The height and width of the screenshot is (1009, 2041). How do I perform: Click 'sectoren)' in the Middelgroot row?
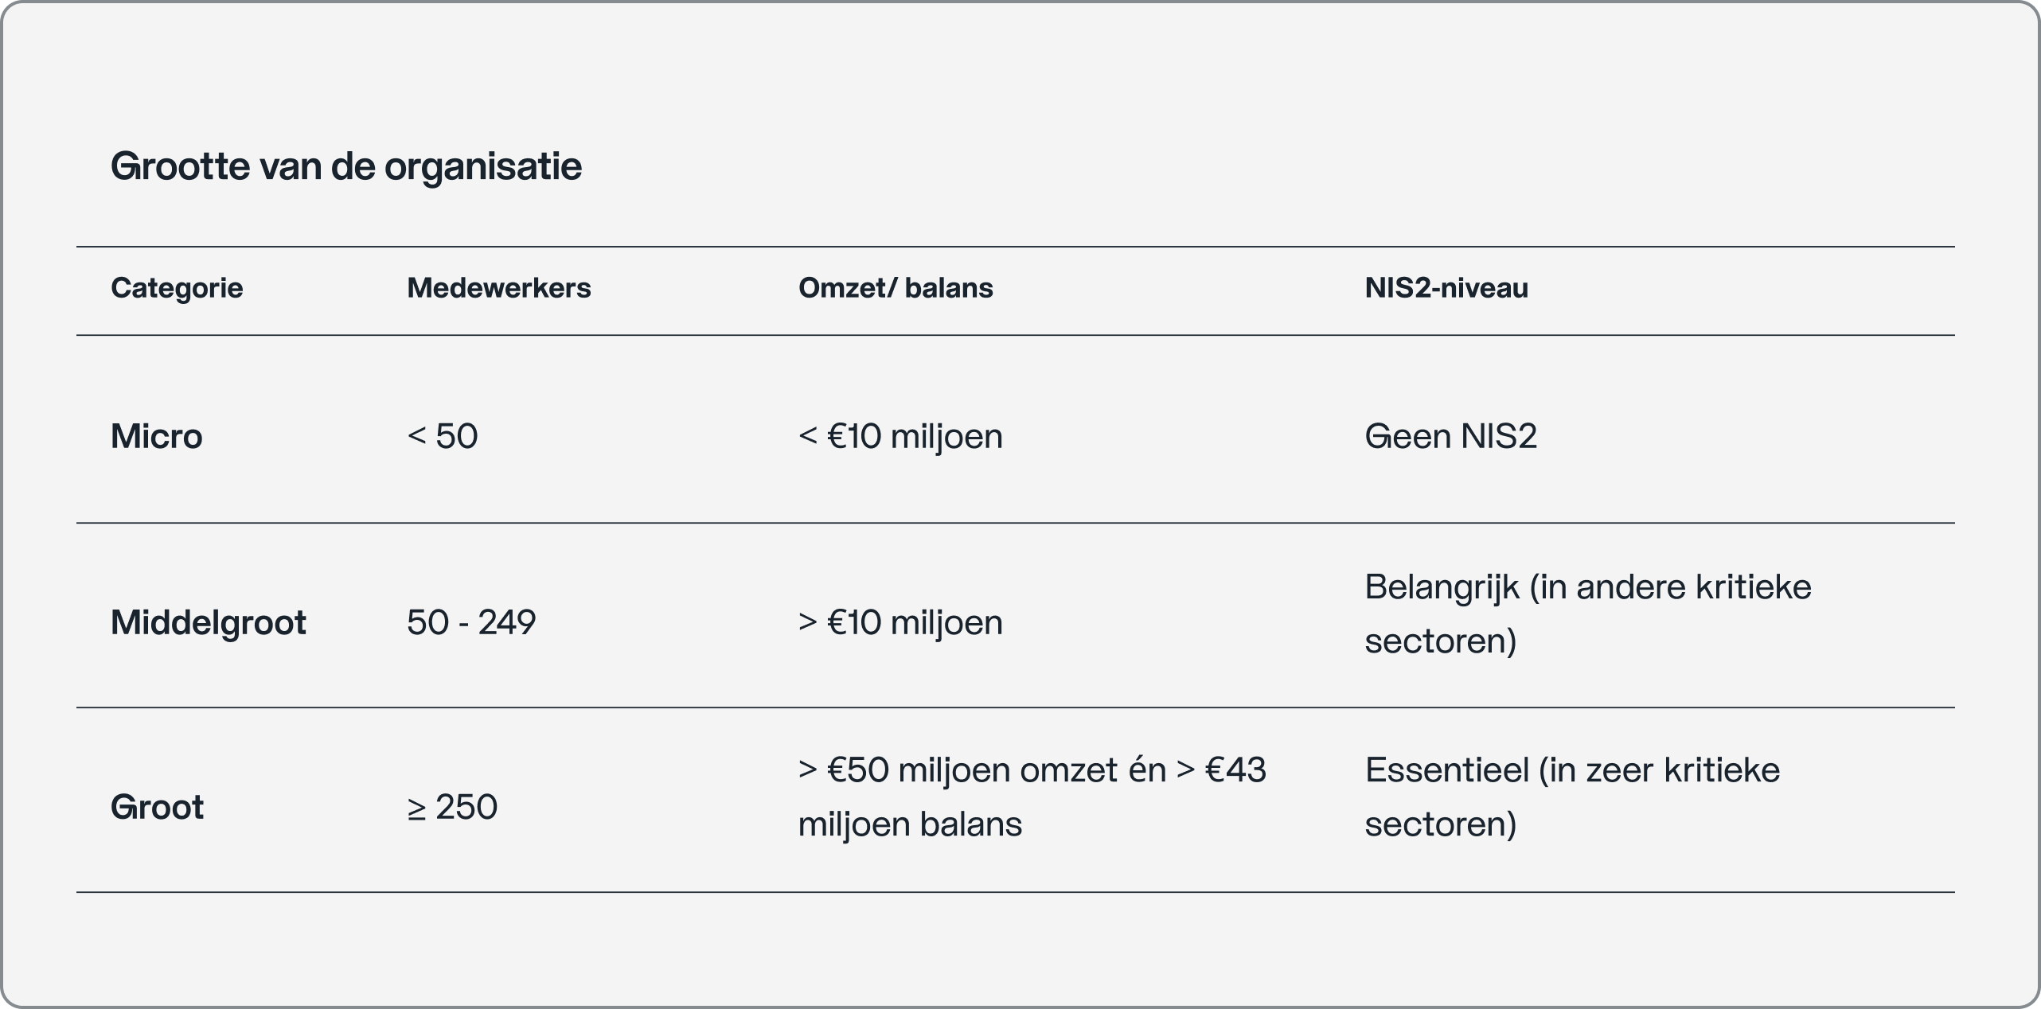click(1441, 641)
